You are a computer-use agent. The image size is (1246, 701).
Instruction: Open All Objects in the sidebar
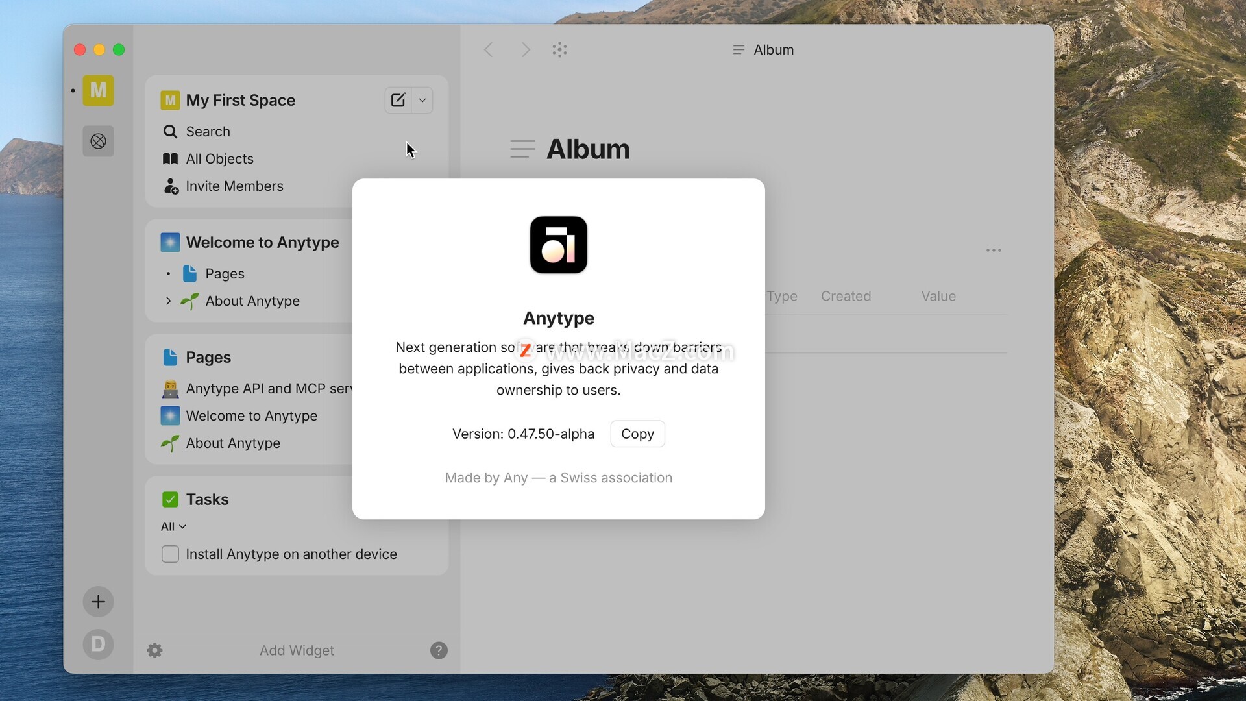coord(208,158)
